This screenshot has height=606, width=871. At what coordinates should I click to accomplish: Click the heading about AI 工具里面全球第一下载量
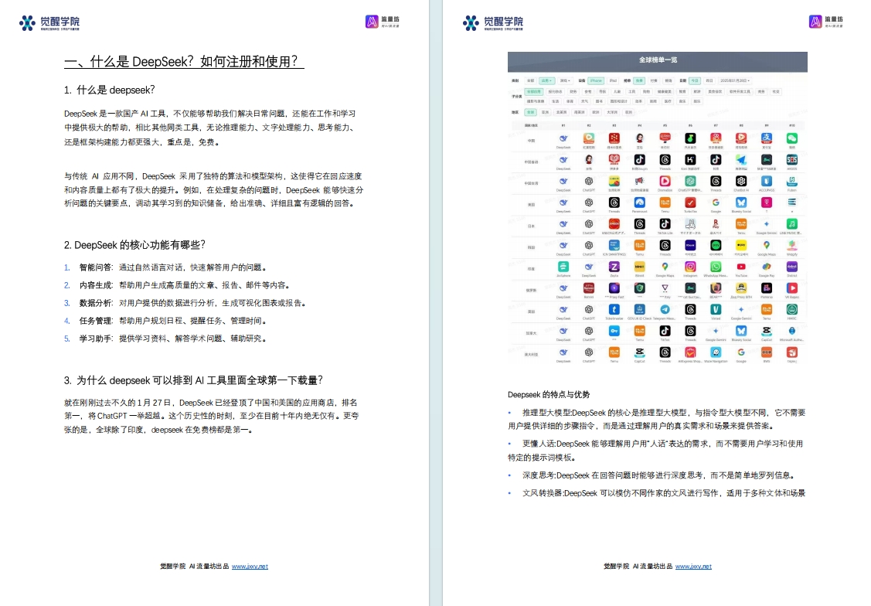click(x=193, y=380)
